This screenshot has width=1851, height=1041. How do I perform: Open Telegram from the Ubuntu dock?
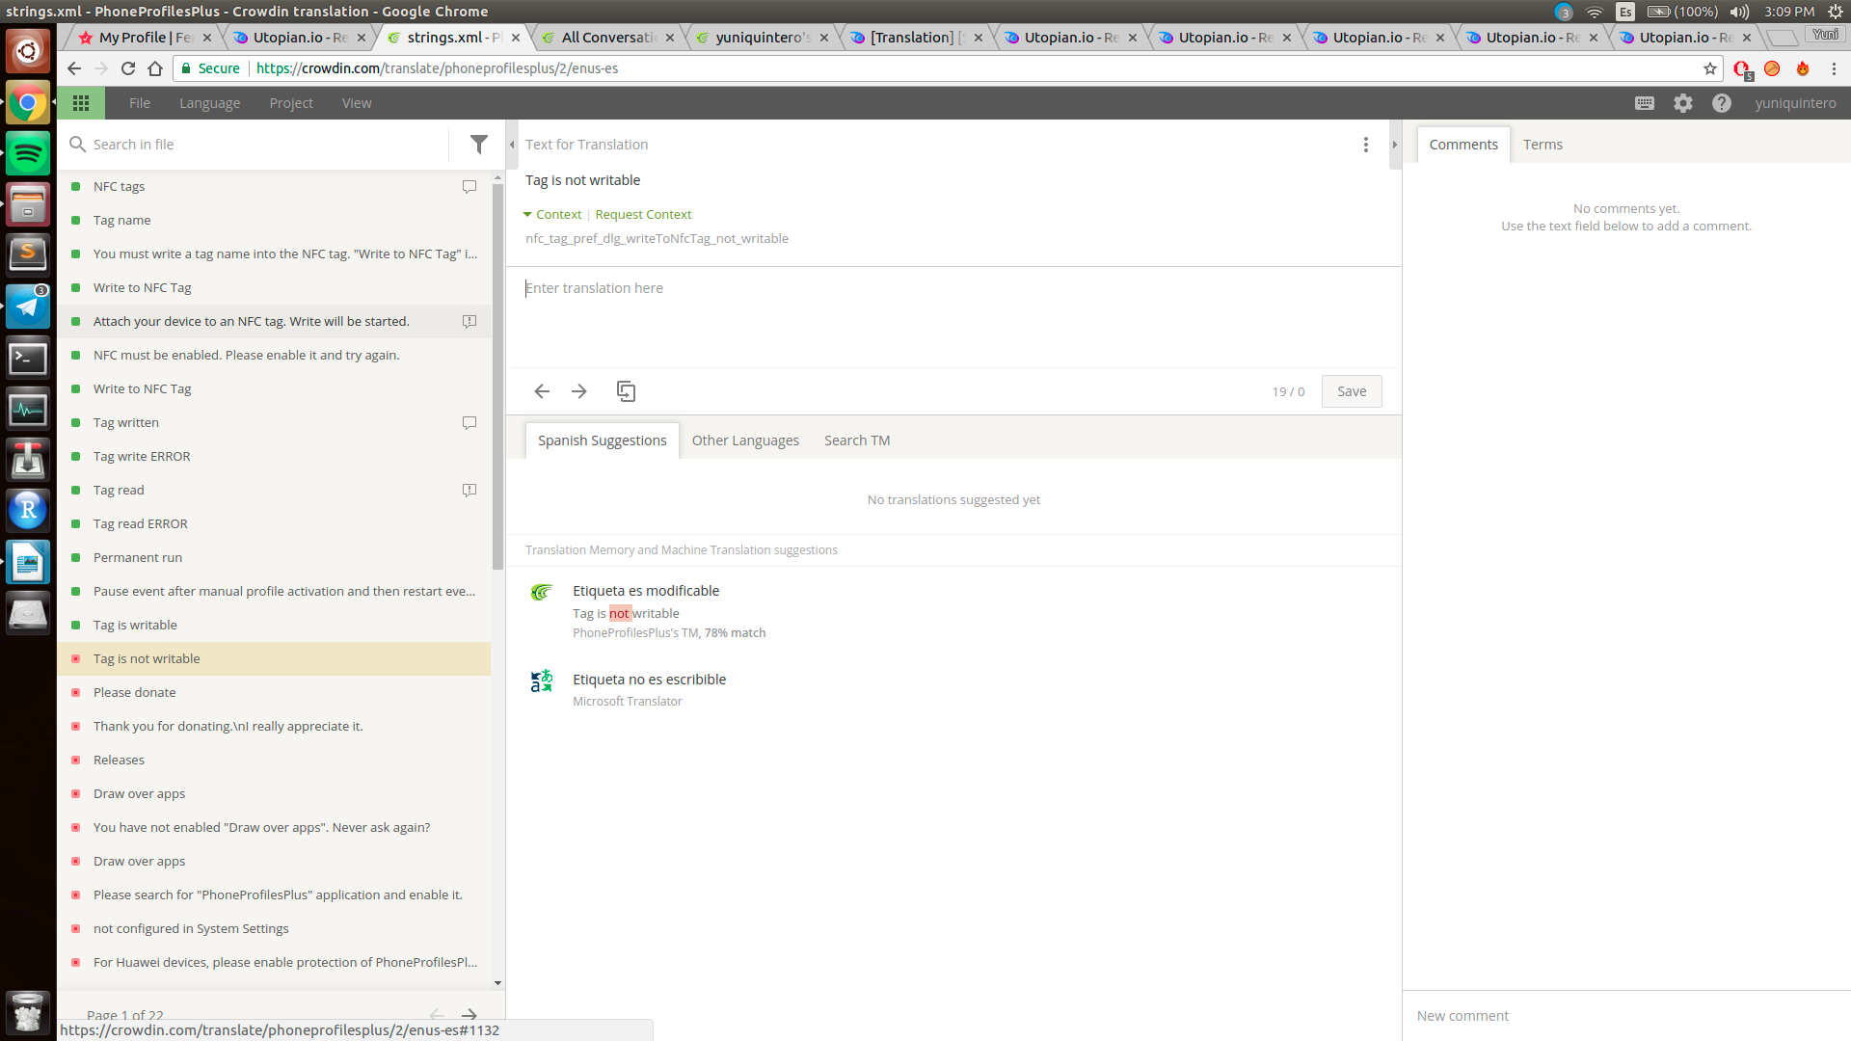[28, 307]
